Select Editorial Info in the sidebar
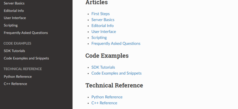 click(14, 11)
